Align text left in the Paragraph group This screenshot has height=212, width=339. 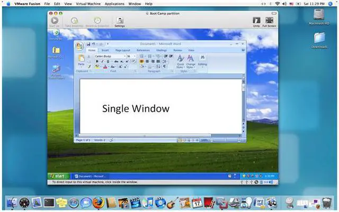point(141,61)
